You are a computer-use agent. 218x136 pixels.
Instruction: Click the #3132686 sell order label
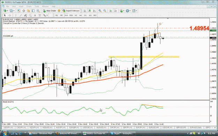8,36
